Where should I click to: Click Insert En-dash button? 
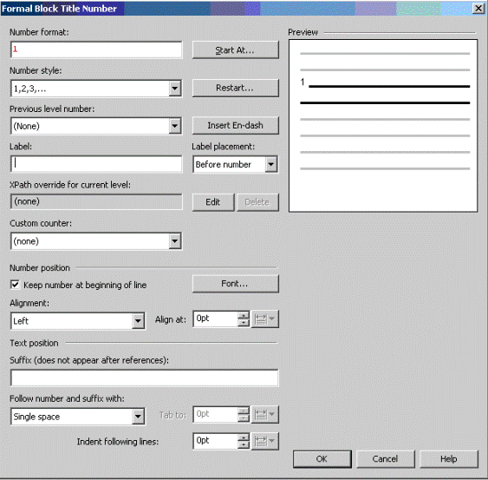[235, 125]
